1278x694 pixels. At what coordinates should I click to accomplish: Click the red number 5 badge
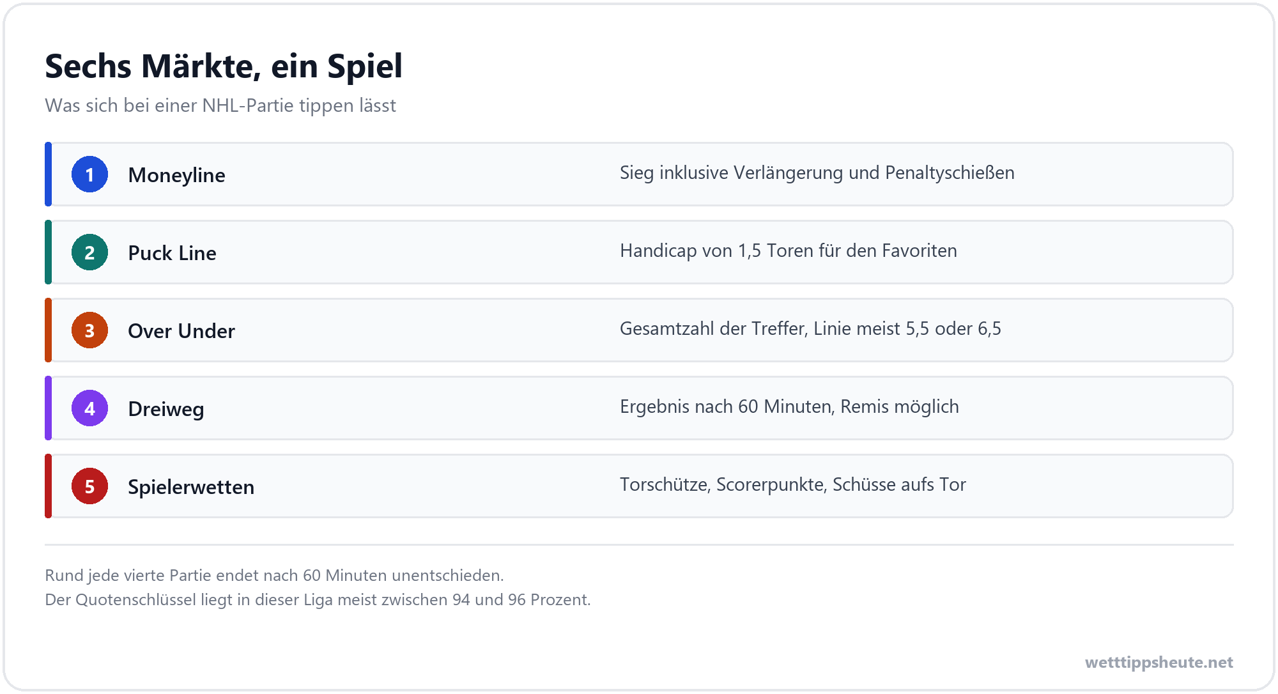pos(89,486)
